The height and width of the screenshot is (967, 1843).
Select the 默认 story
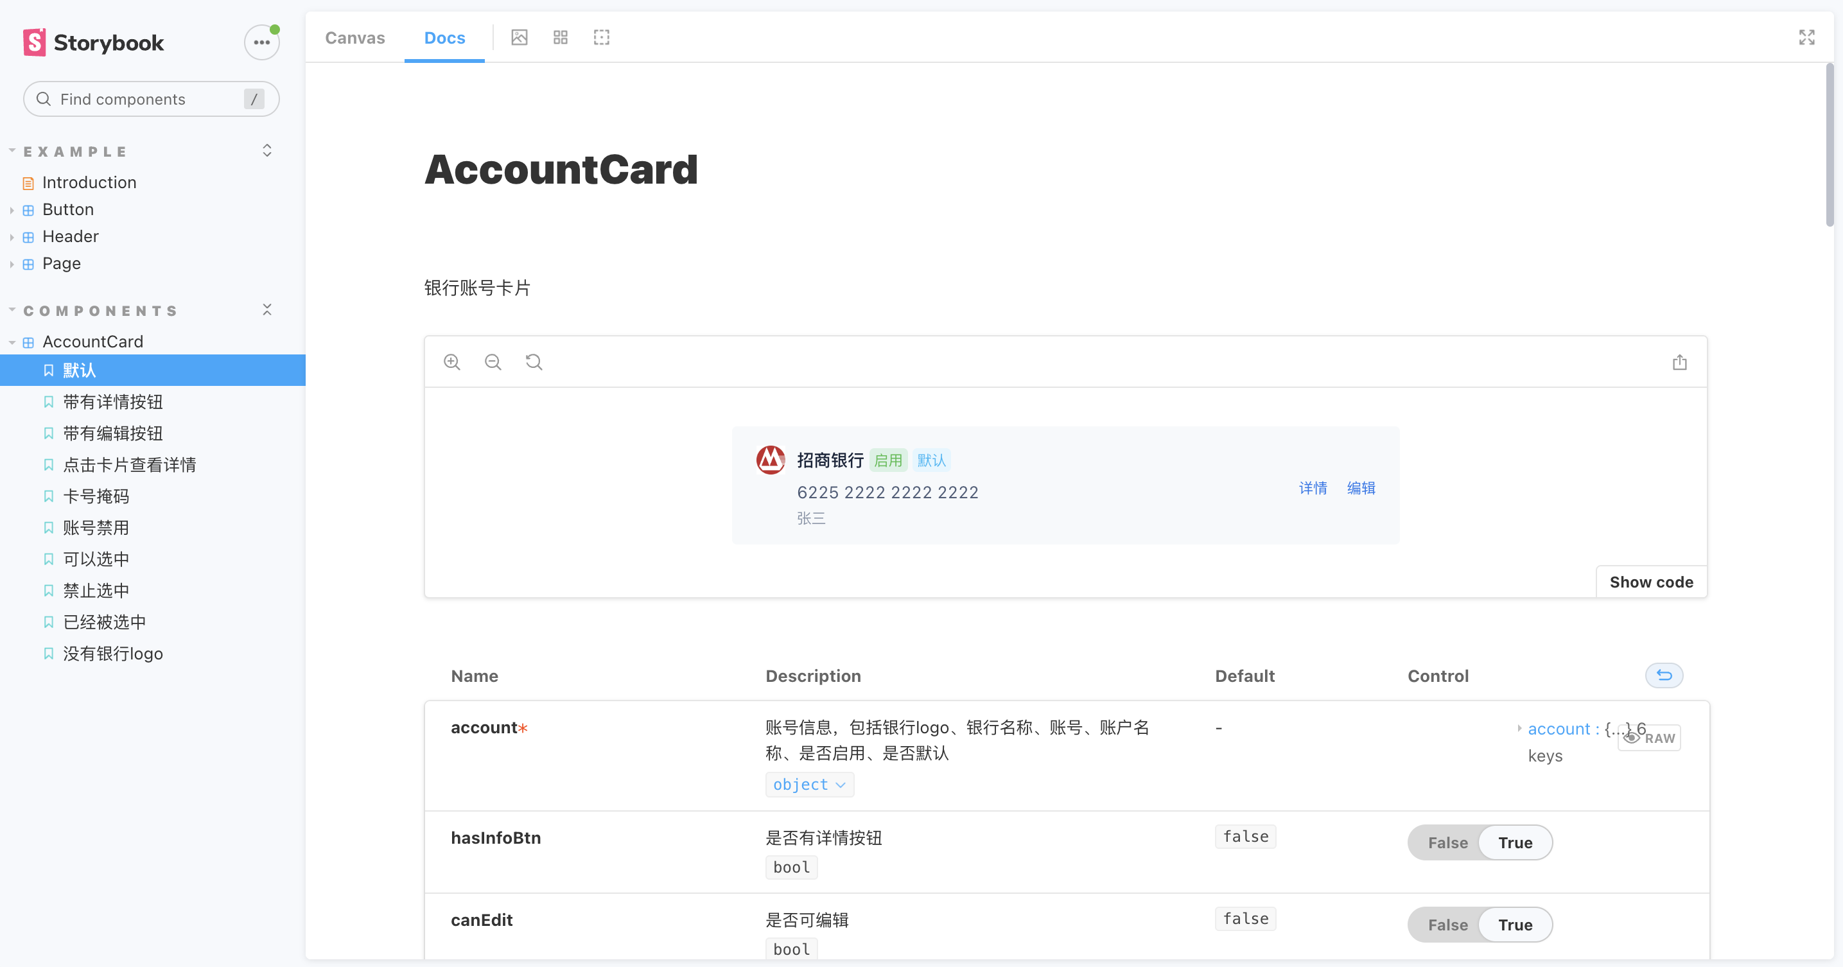[x=152, y=370]
